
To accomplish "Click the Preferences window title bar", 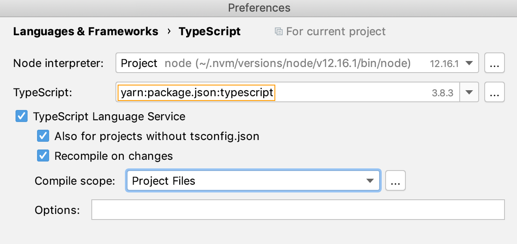I will pos(258,8).
